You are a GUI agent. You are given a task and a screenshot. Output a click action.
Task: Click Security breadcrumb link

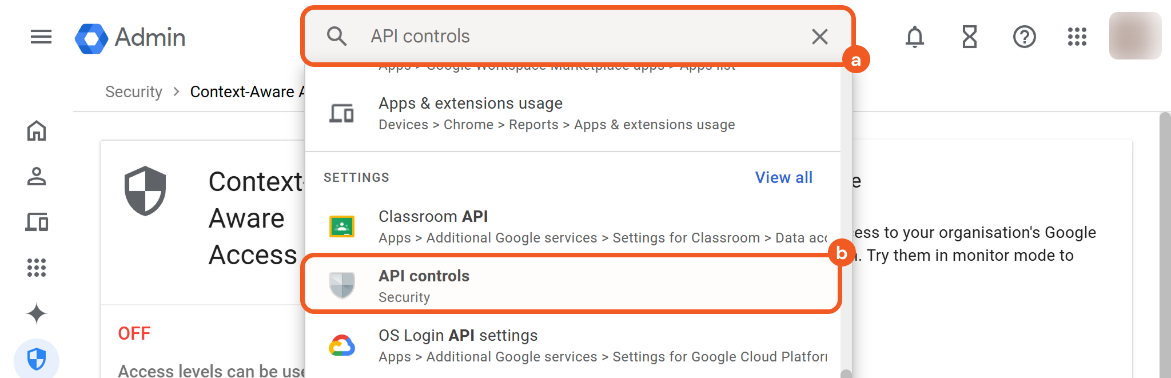click(134, 92)
